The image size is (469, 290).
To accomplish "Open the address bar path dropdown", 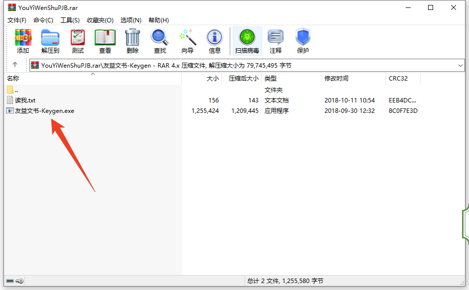I will point(462,65).
